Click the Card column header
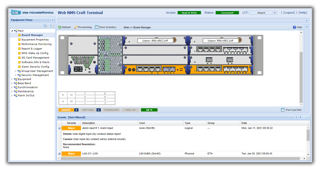Screen dimensions: 323x170 (160, 123)
